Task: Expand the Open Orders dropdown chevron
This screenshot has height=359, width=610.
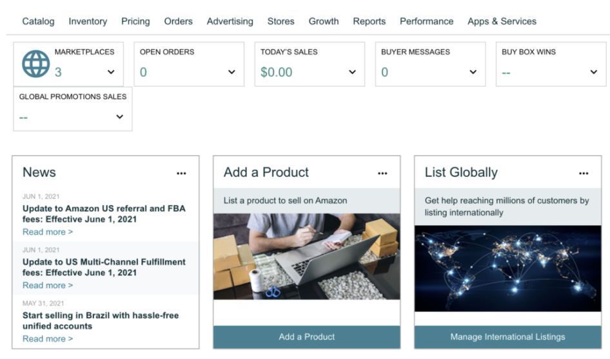Action: [231, 72]
